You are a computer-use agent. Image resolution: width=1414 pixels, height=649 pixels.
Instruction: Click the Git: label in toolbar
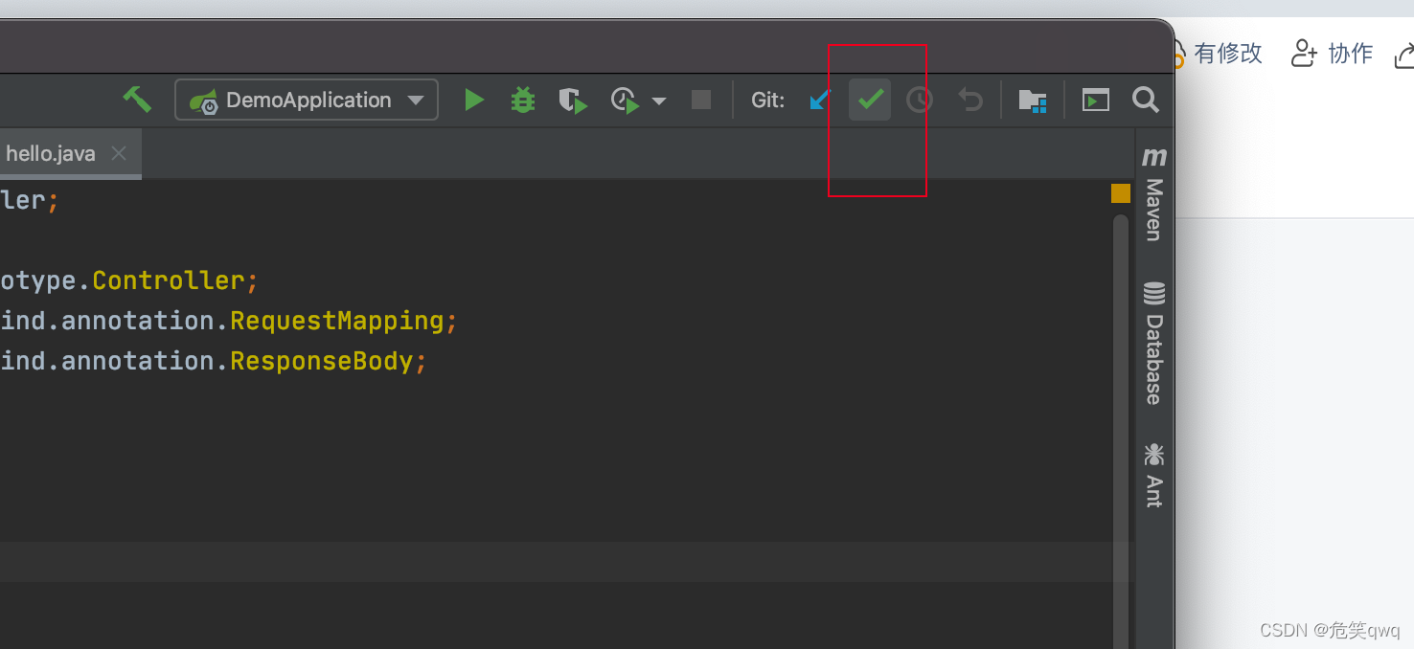pyautogui.click(x=768, y=100)
